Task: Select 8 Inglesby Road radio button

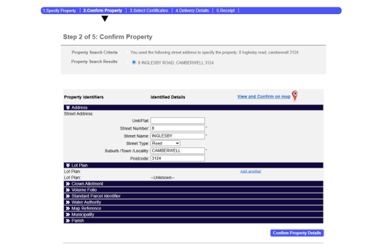Action: (134, 62)
